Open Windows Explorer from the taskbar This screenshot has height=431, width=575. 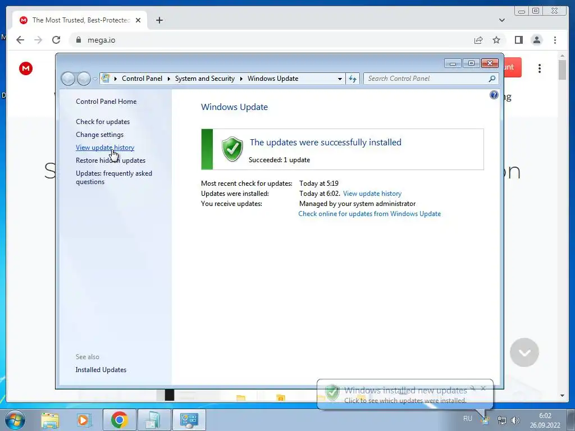50,420
